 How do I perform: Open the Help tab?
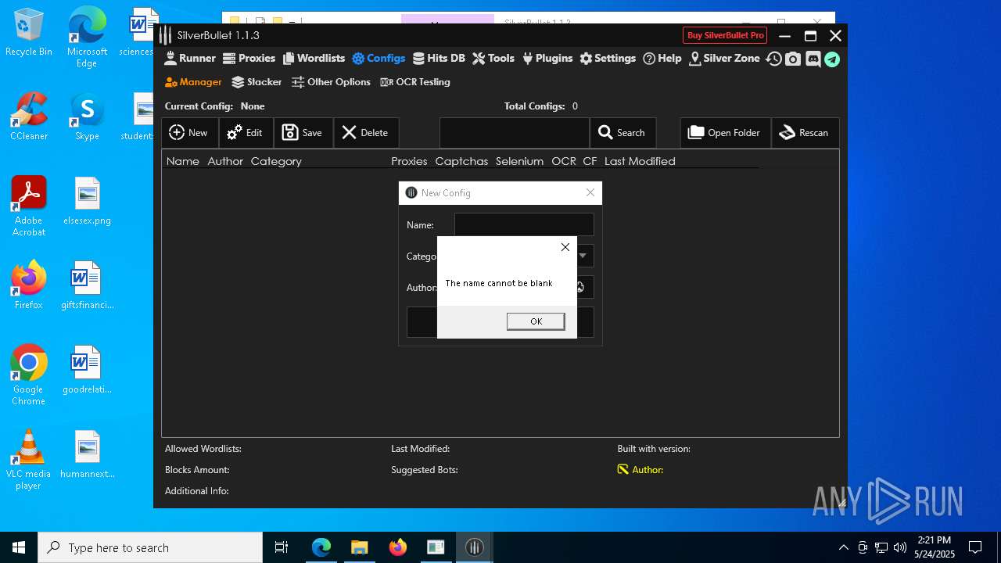[662, 58]
